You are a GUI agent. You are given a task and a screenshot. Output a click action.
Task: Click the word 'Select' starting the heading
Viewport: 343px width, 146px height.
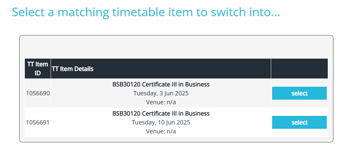(28, 12)
